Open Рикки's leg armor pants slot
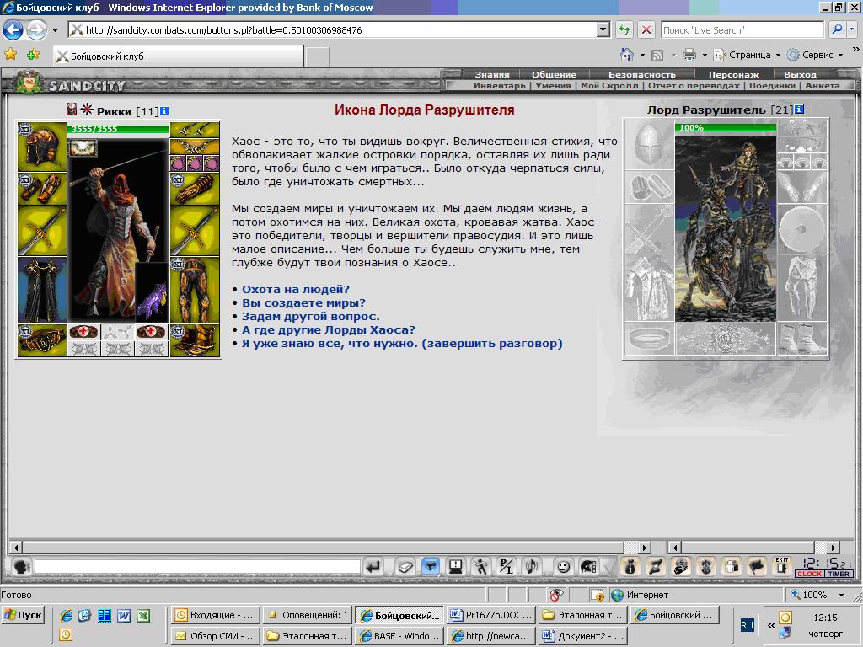863x647 pixels. point(195,290)
